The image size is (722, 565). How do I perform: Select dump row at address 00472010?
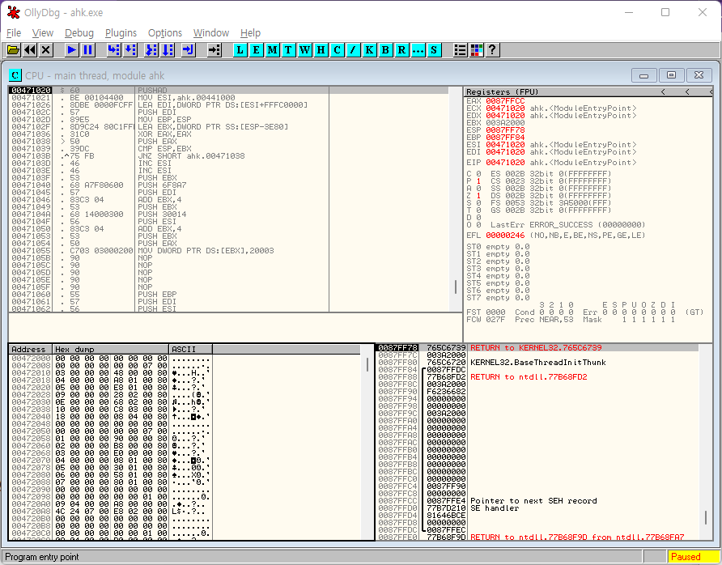point(111,372)
